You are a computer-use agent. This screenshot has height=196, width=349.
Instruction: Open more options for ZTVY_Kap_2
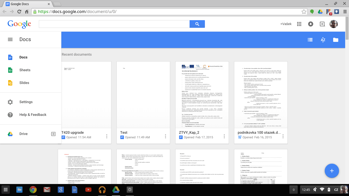click(224, 136)
